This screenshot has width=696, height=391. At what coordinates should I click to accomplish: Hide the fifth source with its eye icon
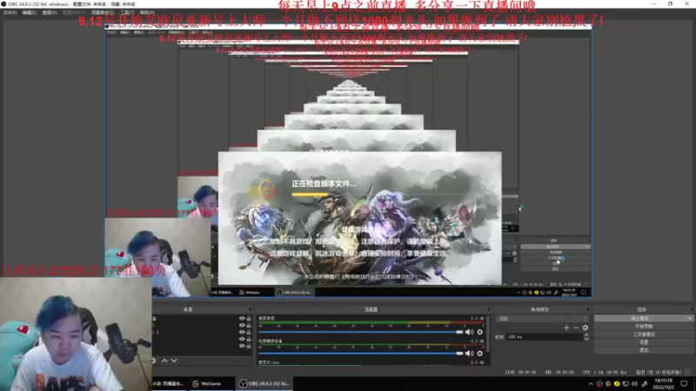pyautogui.click(x=242, y=346)
